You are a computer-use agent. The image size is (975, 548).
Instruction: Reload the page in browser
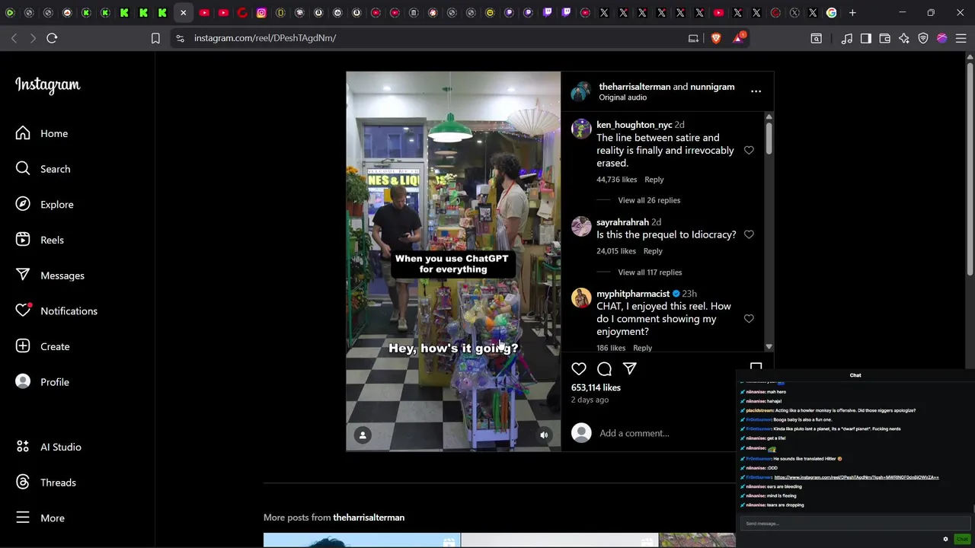(x=52, y=38)
